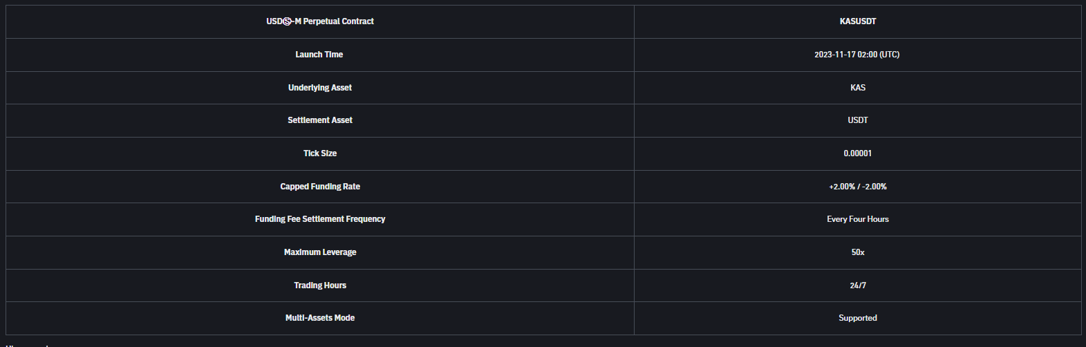Click the Multi-Assets Mode label
The width and height of the screenshot is (1086, 347).
(320, 318)
